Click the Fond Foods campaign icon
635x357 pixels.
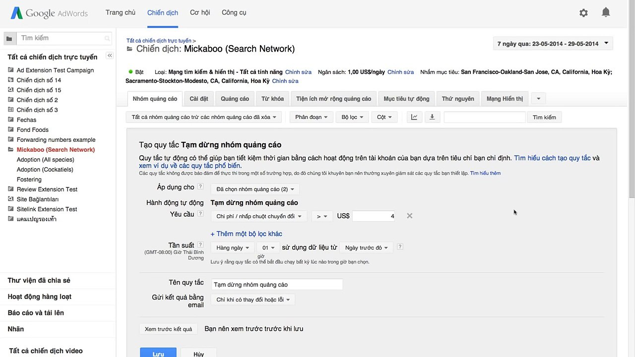[11, 129]
